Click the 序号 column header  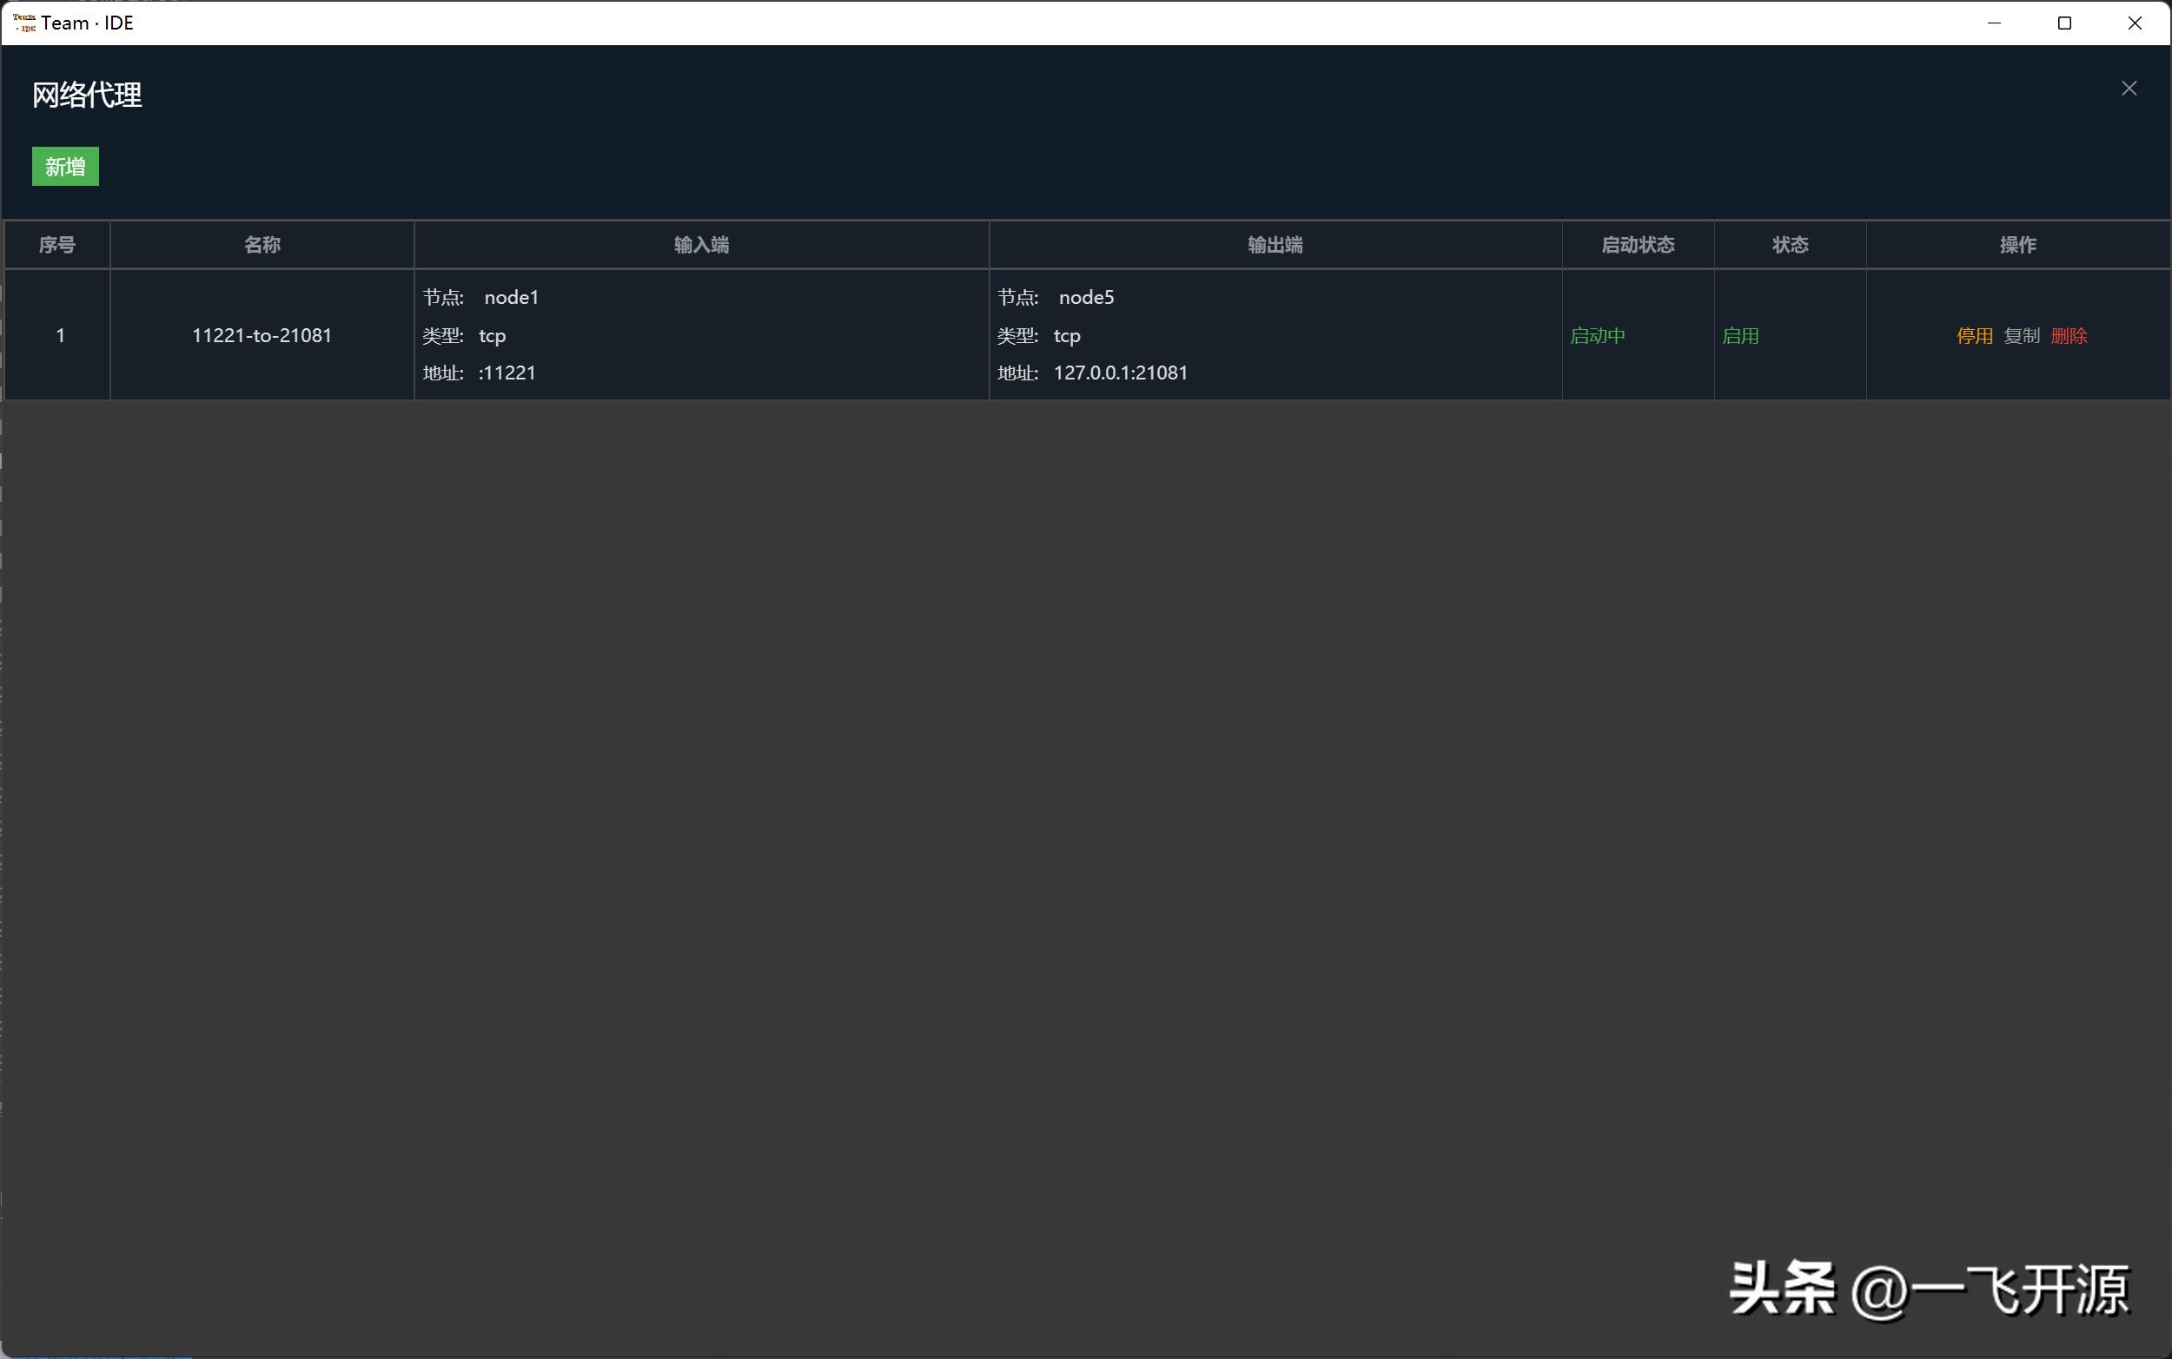[x=56, y=245]
